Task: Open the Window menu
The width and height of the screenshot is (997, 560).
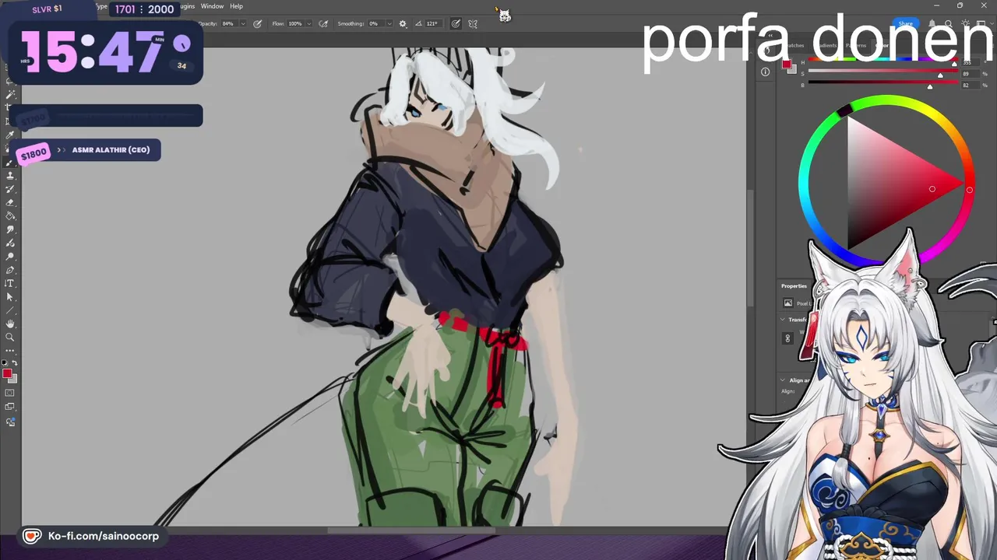Action: coord(212,6)
